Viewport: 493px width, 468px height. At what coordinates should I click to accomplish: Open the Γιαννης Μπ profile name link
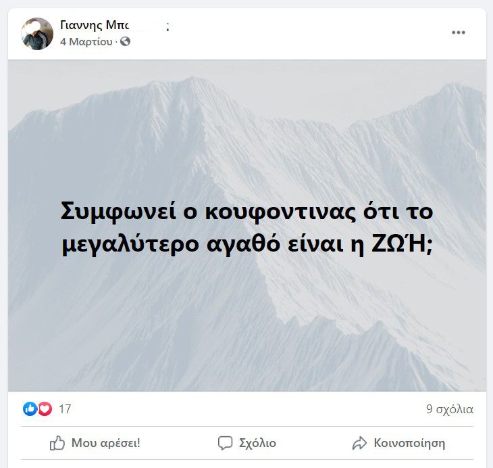[95, 25]
